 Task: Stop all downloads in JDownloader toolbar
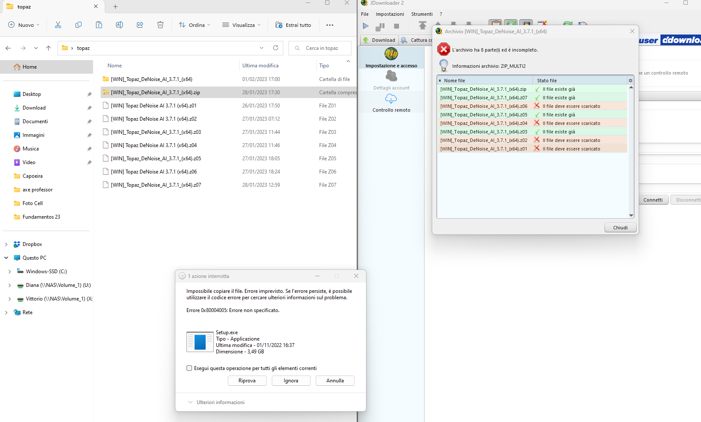396,26
